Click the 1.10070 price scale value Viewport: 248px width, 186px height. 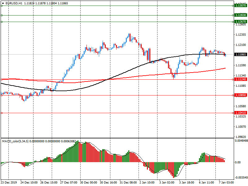click(x=241, y=127)
